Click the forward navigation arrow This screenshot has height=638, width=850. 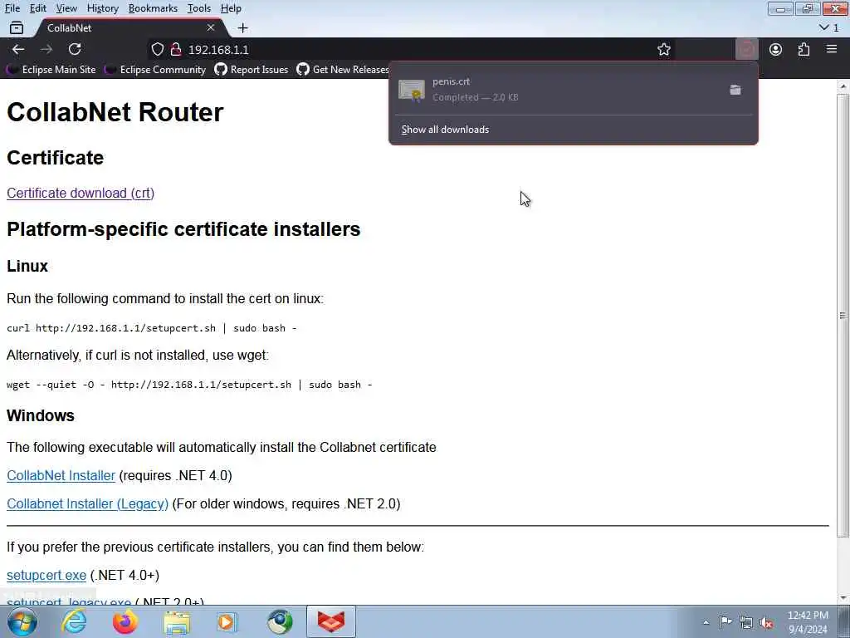tap(46, 49)
